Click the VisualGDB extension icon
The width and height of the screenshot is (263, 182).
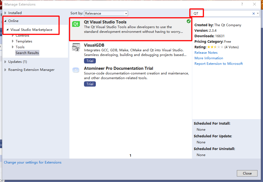[76, 47]
